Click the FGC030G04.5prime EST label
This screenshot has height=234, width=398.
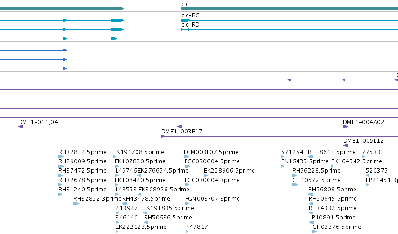[212, 161]
